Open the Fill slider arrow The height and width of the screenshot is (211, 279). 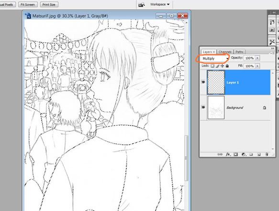[x=257, y=66]
